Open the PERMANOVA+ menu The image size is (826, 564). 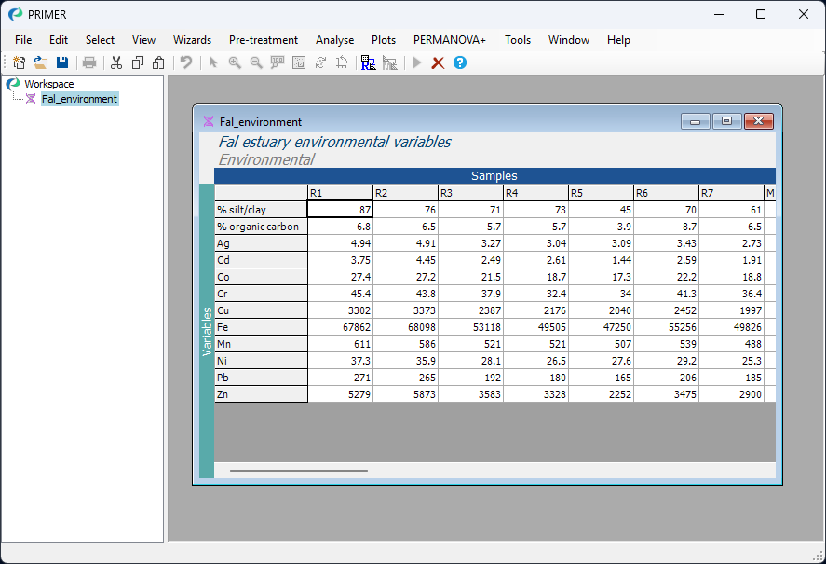click(450, 40)
